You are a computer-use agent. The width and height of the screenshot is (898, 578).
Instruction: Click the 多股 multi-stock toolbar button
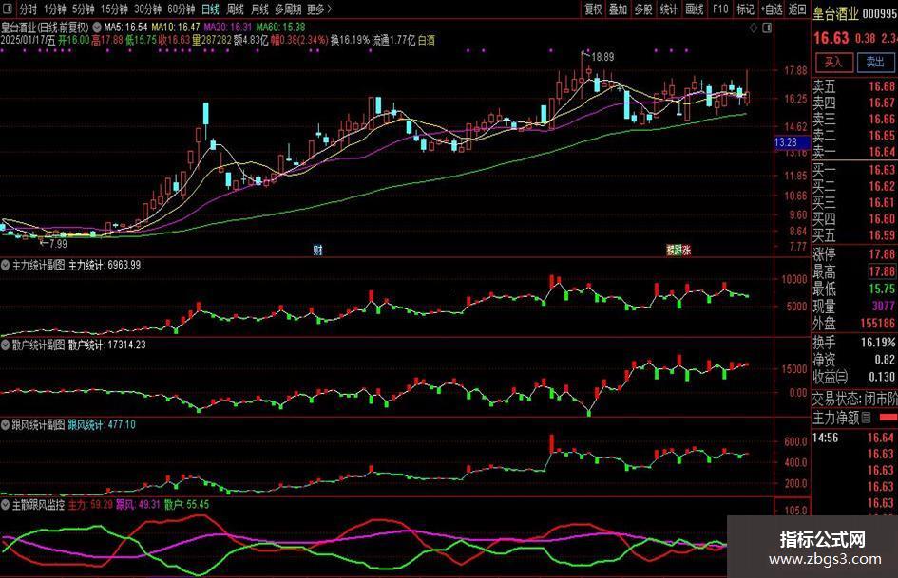(643, 9)
